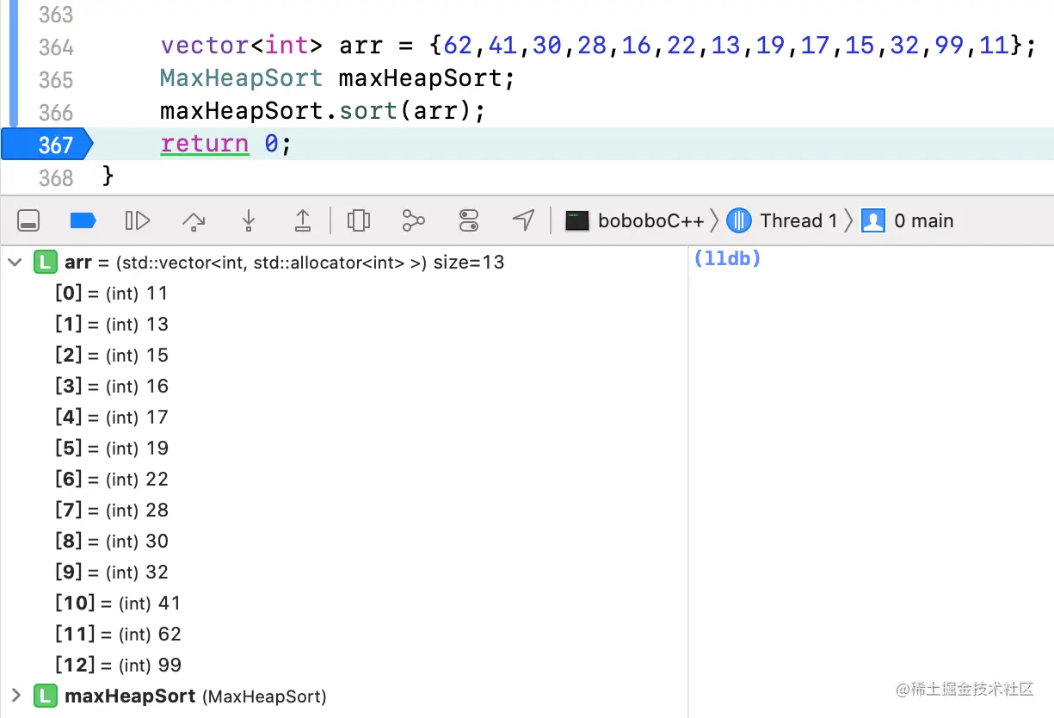This screenshot has width=1054, height=718.
Task: Click the 'return' keyword on line 367
Action: click(205, 144)
